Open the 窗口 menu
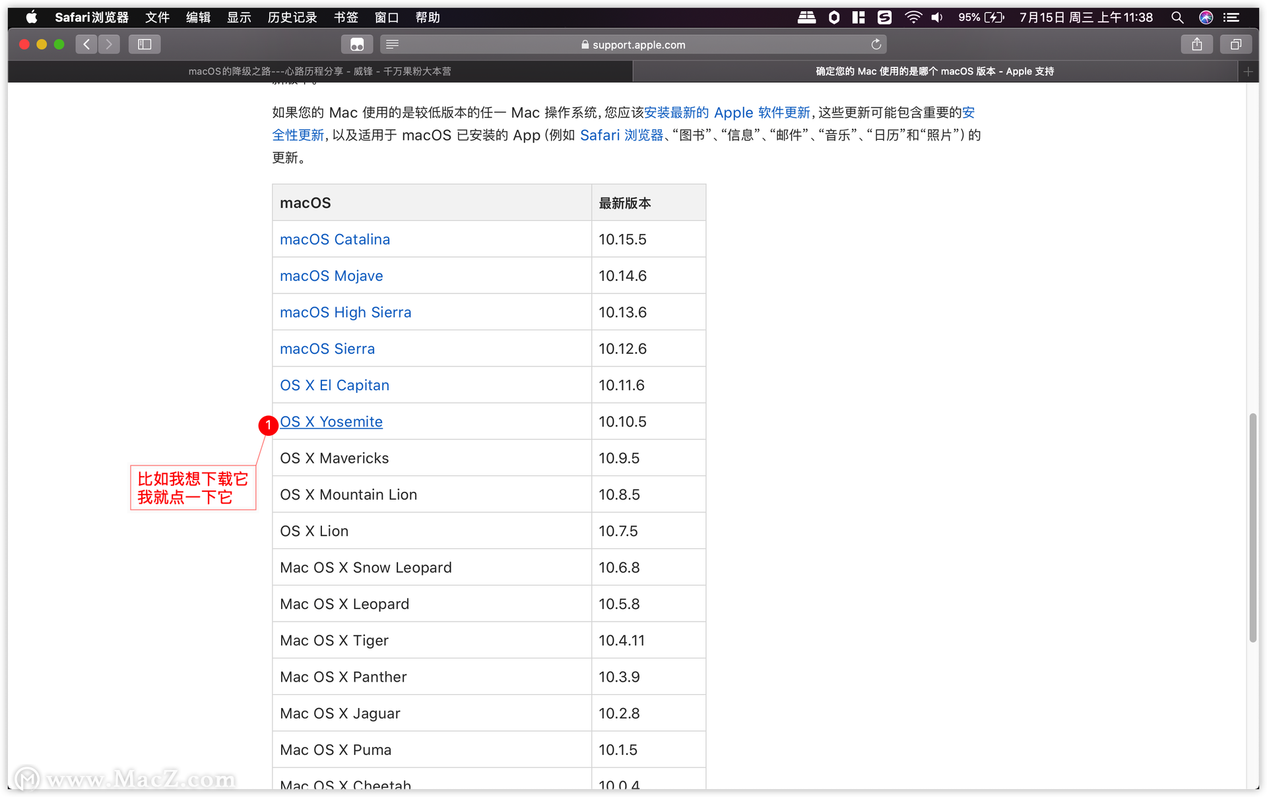 (x=387, y=17)
